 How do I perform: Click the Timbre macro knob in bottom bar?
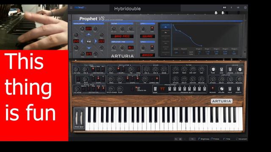click(x=212, y=139)
